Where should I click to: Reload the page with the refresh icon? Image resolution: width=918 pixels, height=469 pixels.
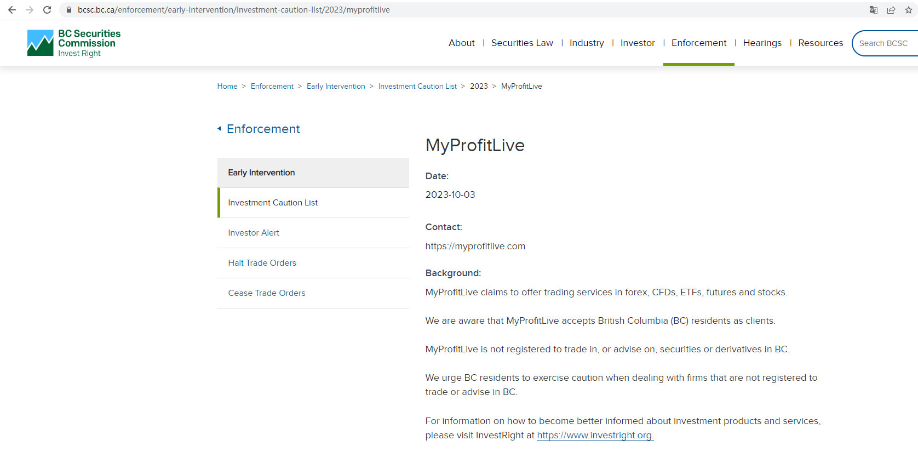click(47, 10)
